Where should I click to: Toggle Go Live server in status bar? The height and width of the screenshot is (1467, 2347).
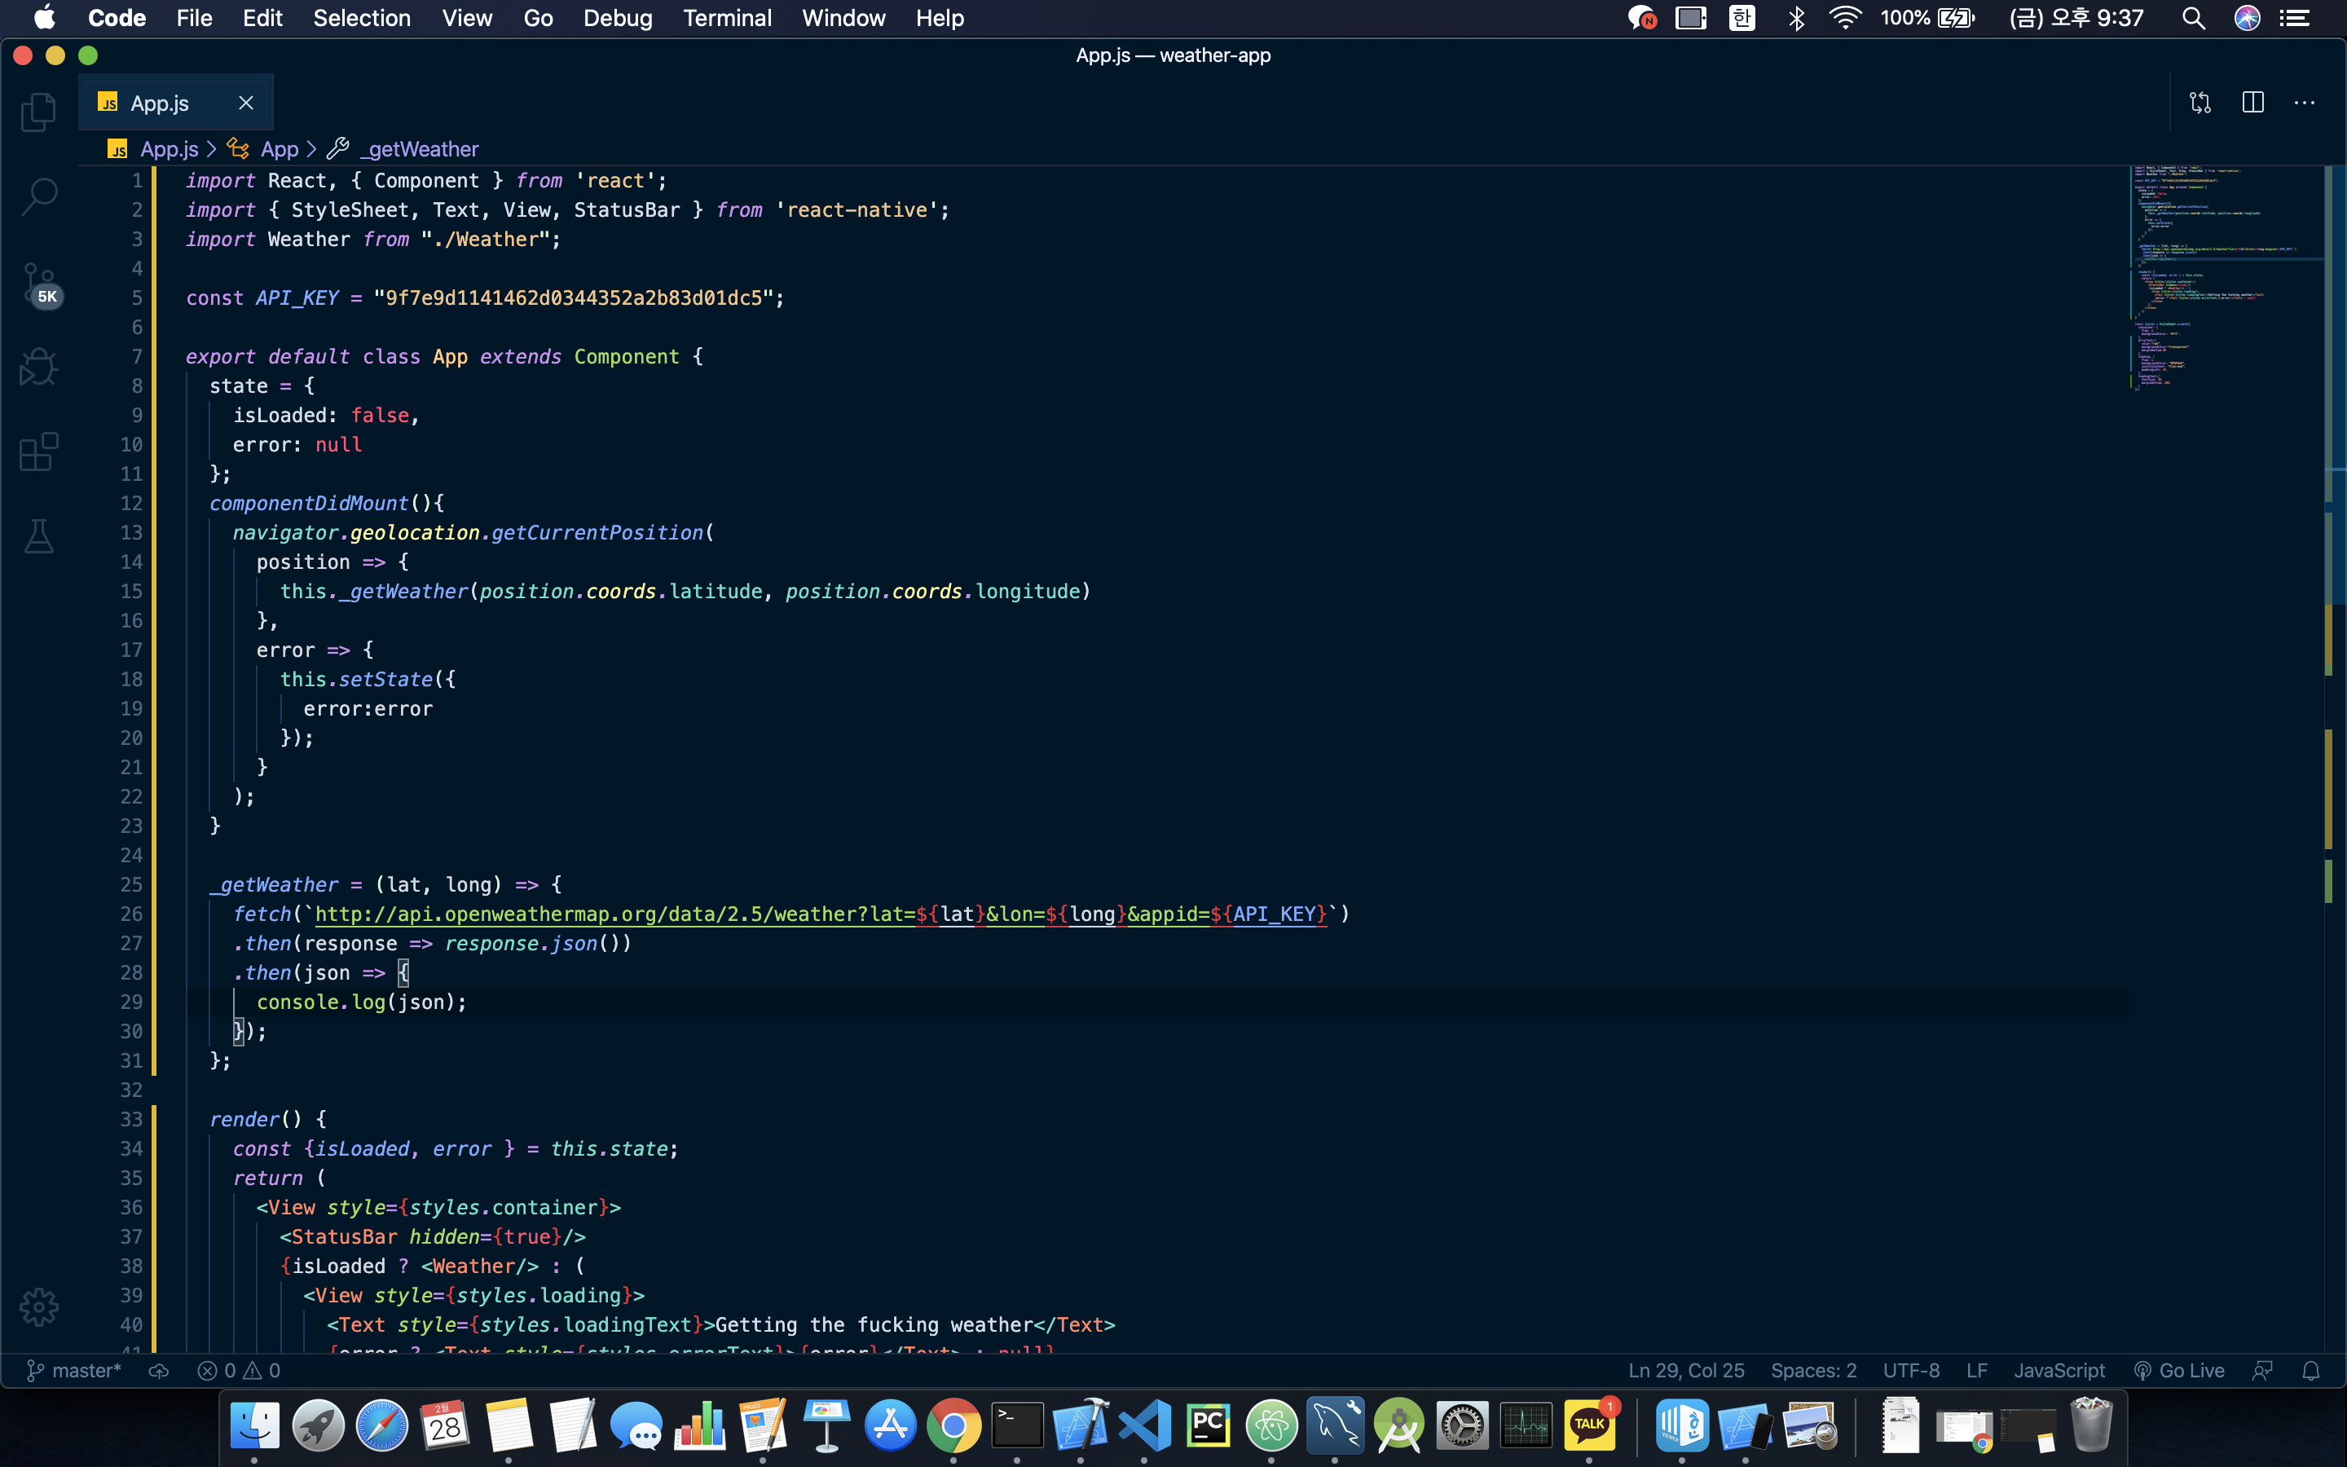[x=2179, y=1370]
